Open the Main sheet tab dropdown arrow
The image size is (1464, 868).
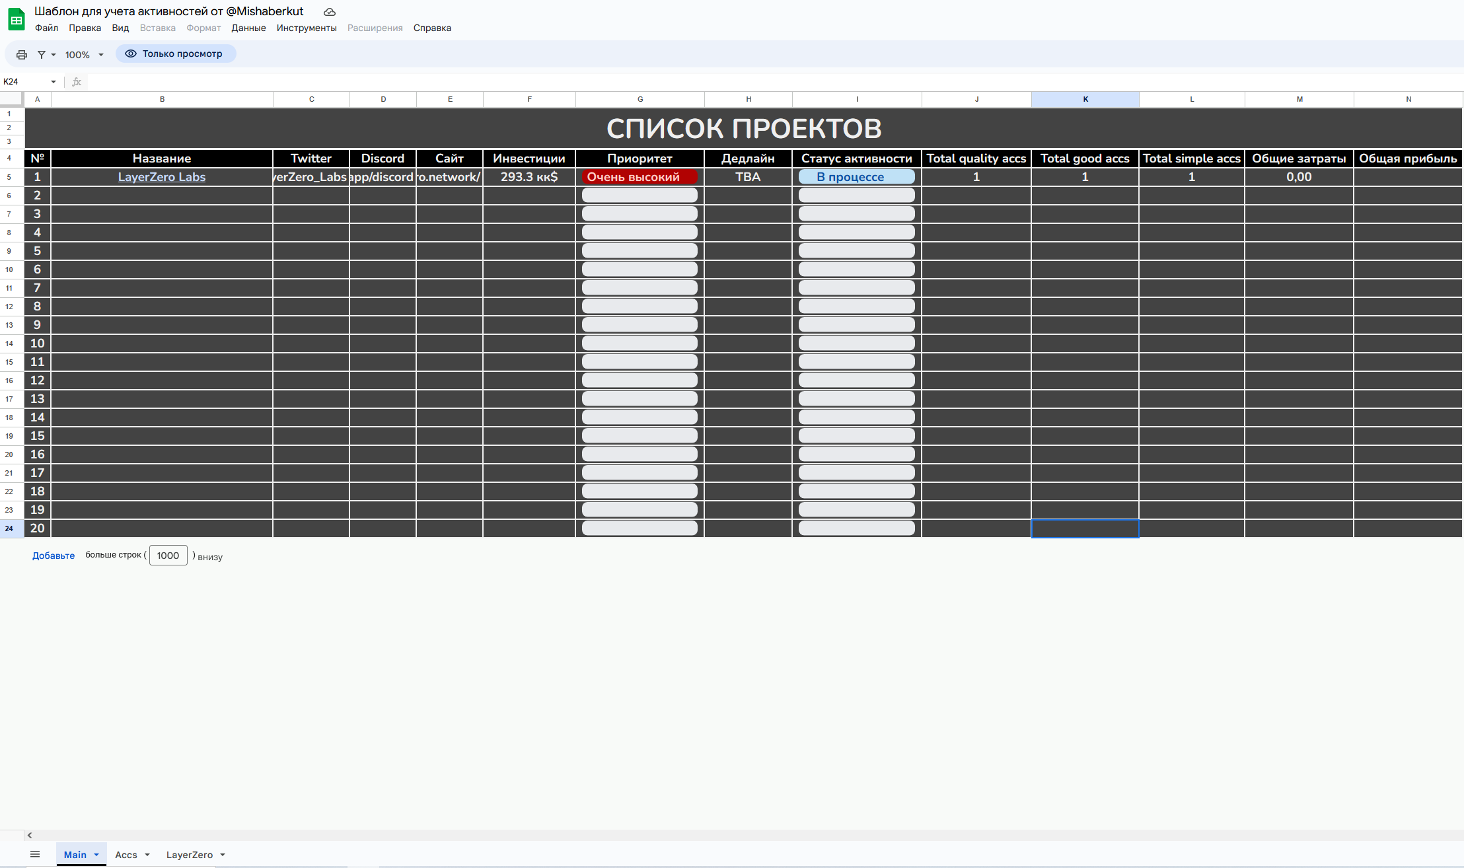point(96,855)
